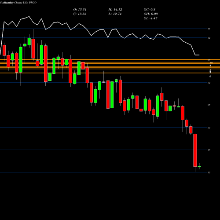Click the 27 price axis label

pos(209,105)
